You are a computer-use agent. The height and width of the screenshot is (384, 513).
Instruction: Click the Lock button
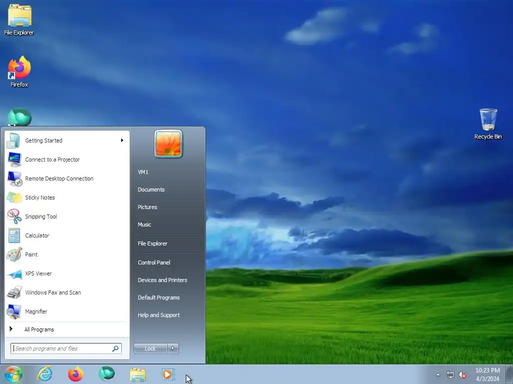[150, 348]
